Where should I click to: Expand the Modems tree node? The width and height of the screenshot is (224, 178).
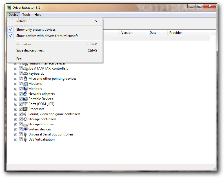click(15, 84)
